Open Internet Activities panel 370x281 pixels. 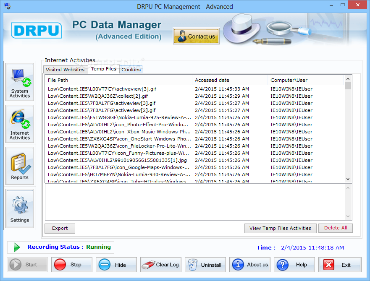click(x=20, y=124)
